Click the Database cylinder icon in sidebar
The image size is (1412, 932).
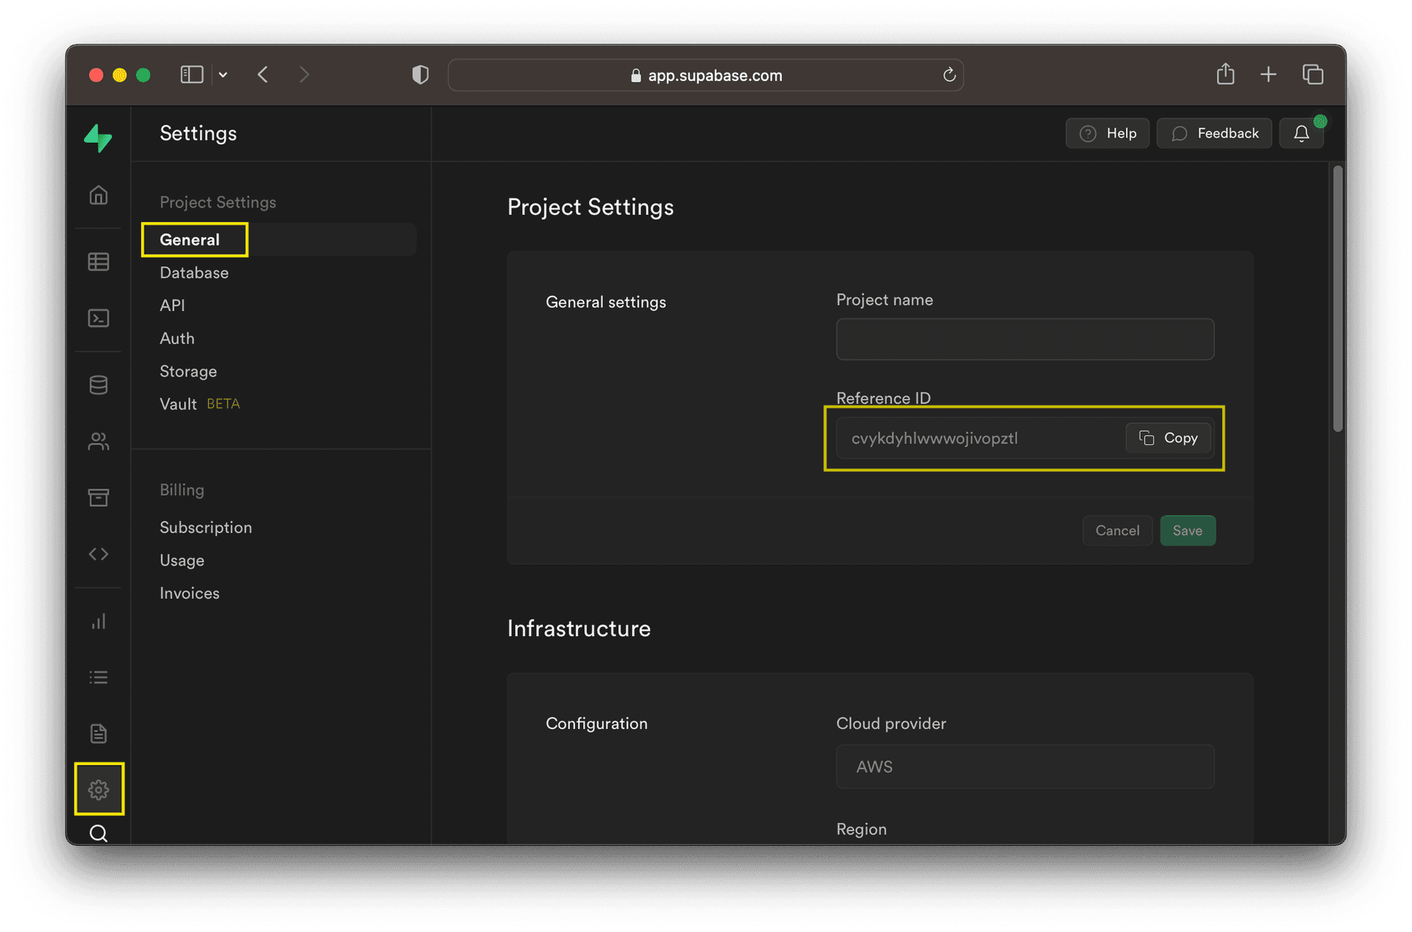(x=99, y=385)
